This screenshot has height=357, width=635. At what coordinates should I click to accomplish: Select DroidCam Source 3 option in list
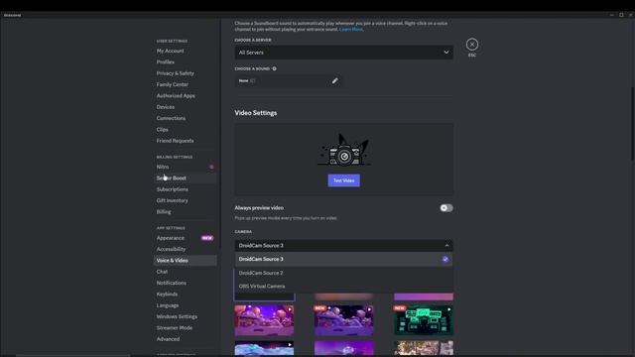click(x=344, y=260)
